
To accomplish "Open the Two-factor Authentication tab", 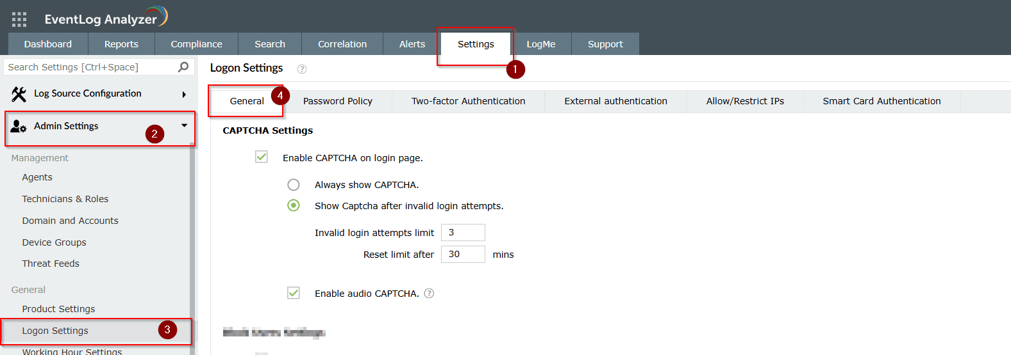I will click(x=468, y=101).
